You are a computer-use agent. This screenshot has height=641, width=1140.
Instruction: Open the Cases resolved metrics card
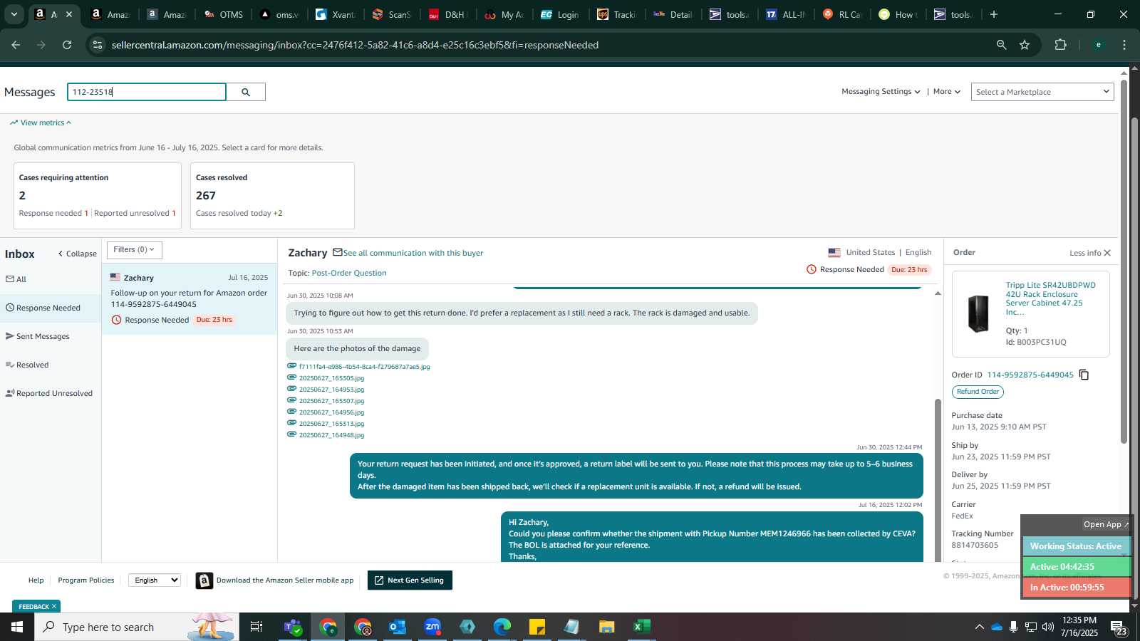[x=272, y=196]
